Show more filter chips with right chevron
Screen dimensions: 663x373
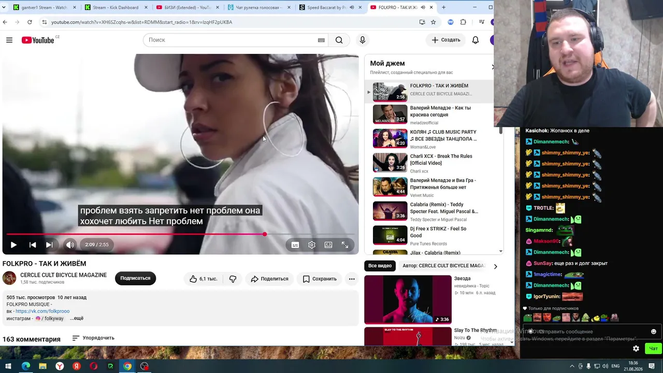495,266
